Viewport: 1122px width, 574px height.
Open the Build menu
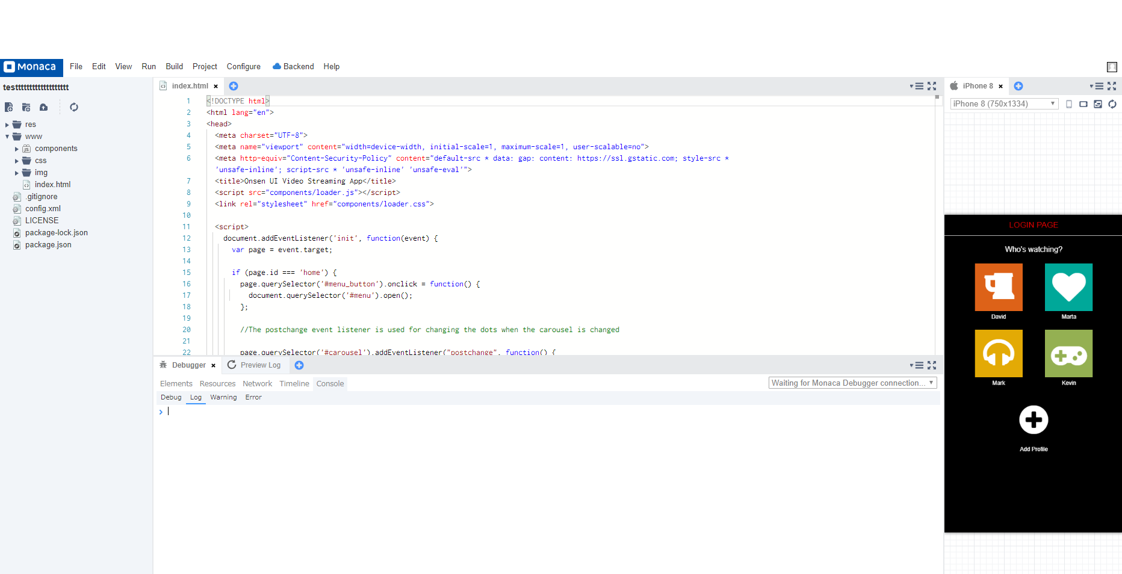point(175,67)
